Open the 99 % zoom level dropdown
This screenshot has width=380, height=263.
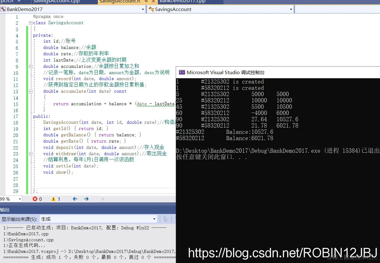(20, 199)
